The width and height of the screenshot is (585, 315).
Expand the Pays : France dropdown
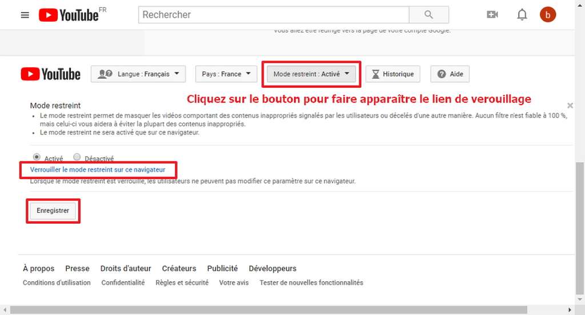tap(226, 74)
